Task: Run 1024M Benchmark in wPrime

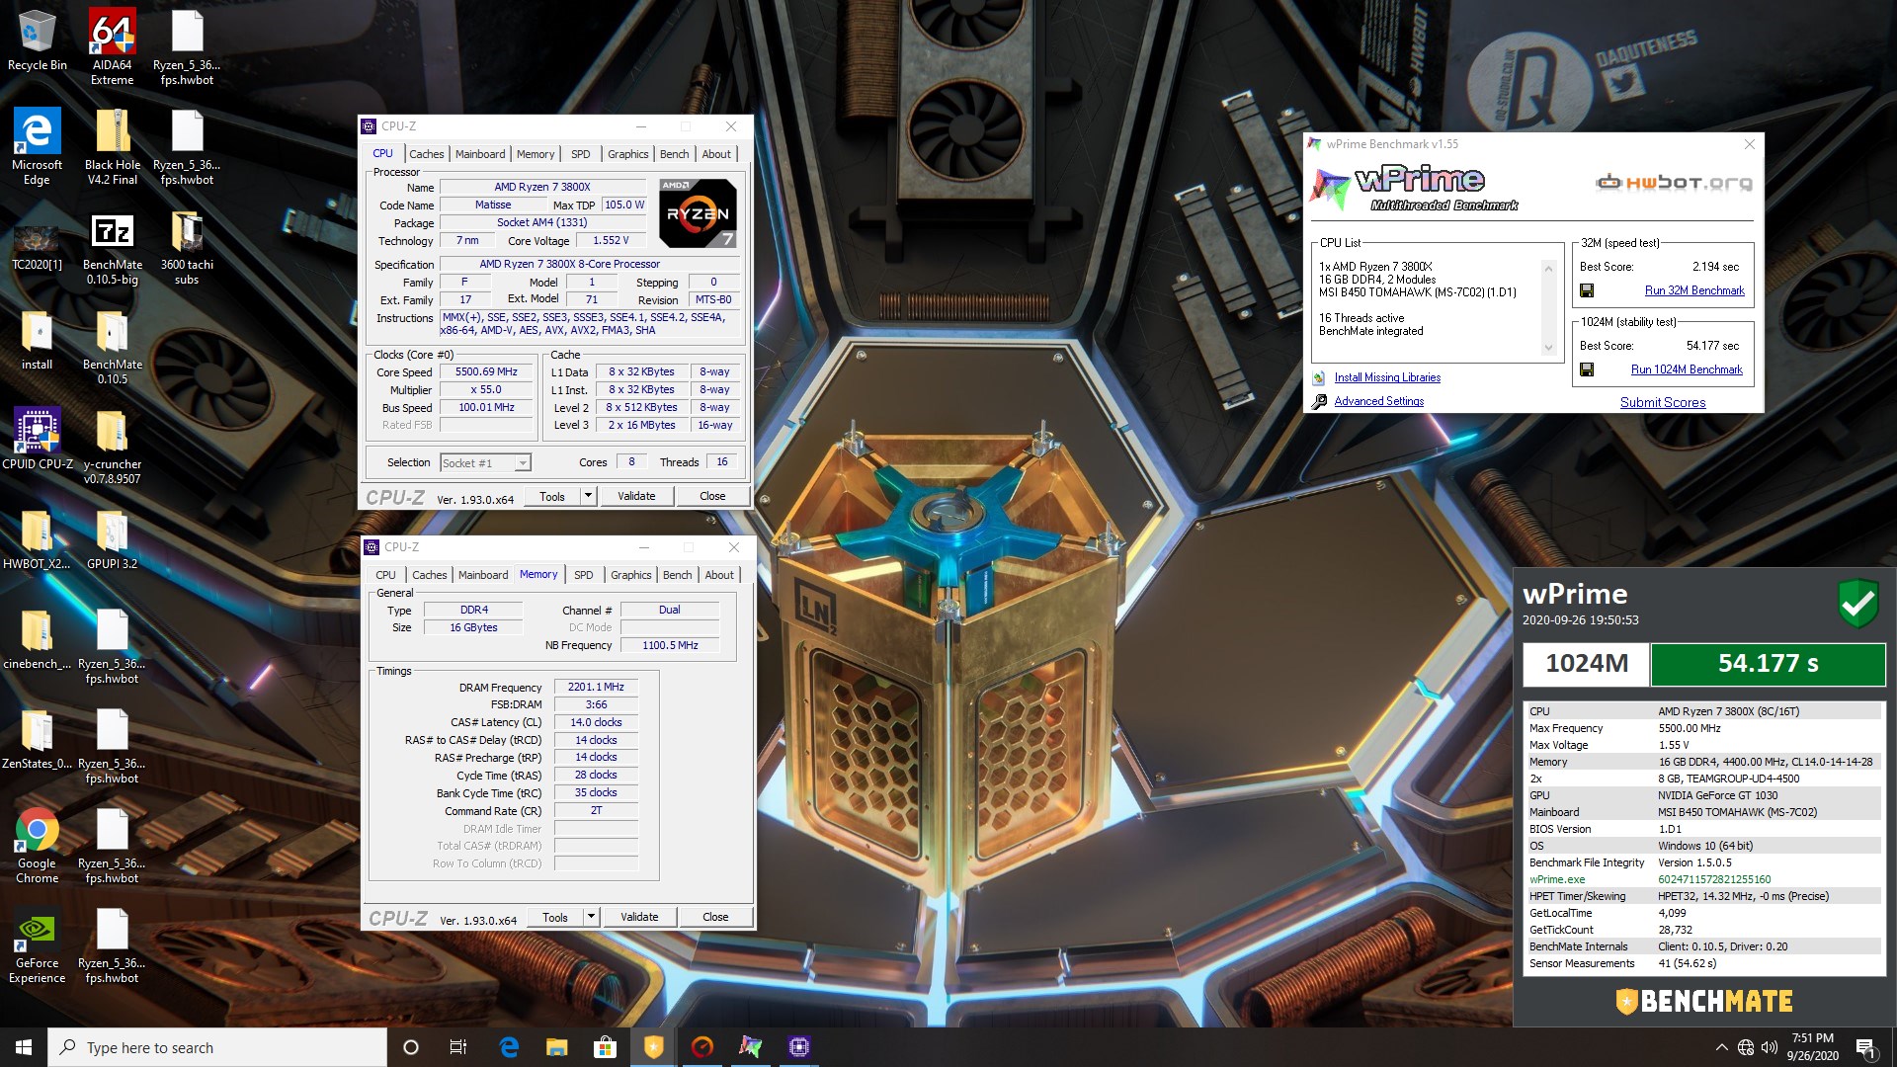Action: coord(1687,369)
